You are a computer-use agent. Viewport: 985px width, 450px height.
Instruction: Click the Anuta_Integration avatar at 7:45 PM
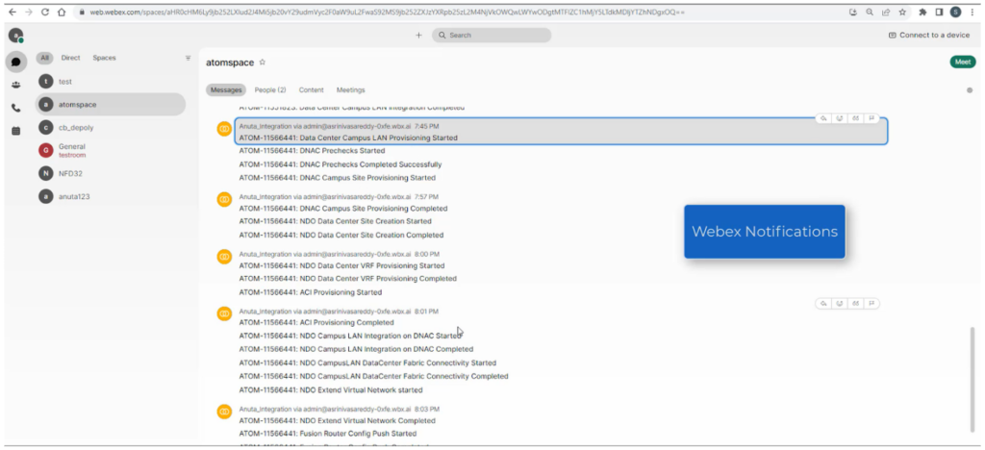pos(224,129)
